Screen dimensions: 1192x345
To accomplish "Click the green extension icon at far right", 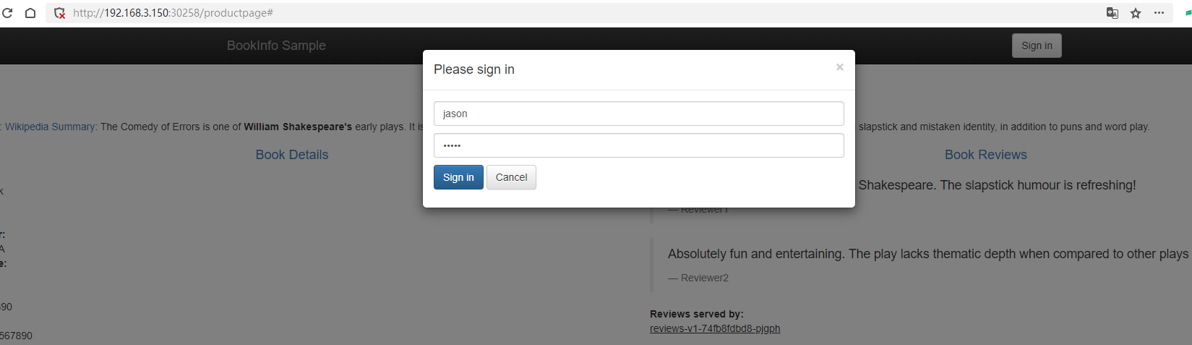I will pos(1188,13).
